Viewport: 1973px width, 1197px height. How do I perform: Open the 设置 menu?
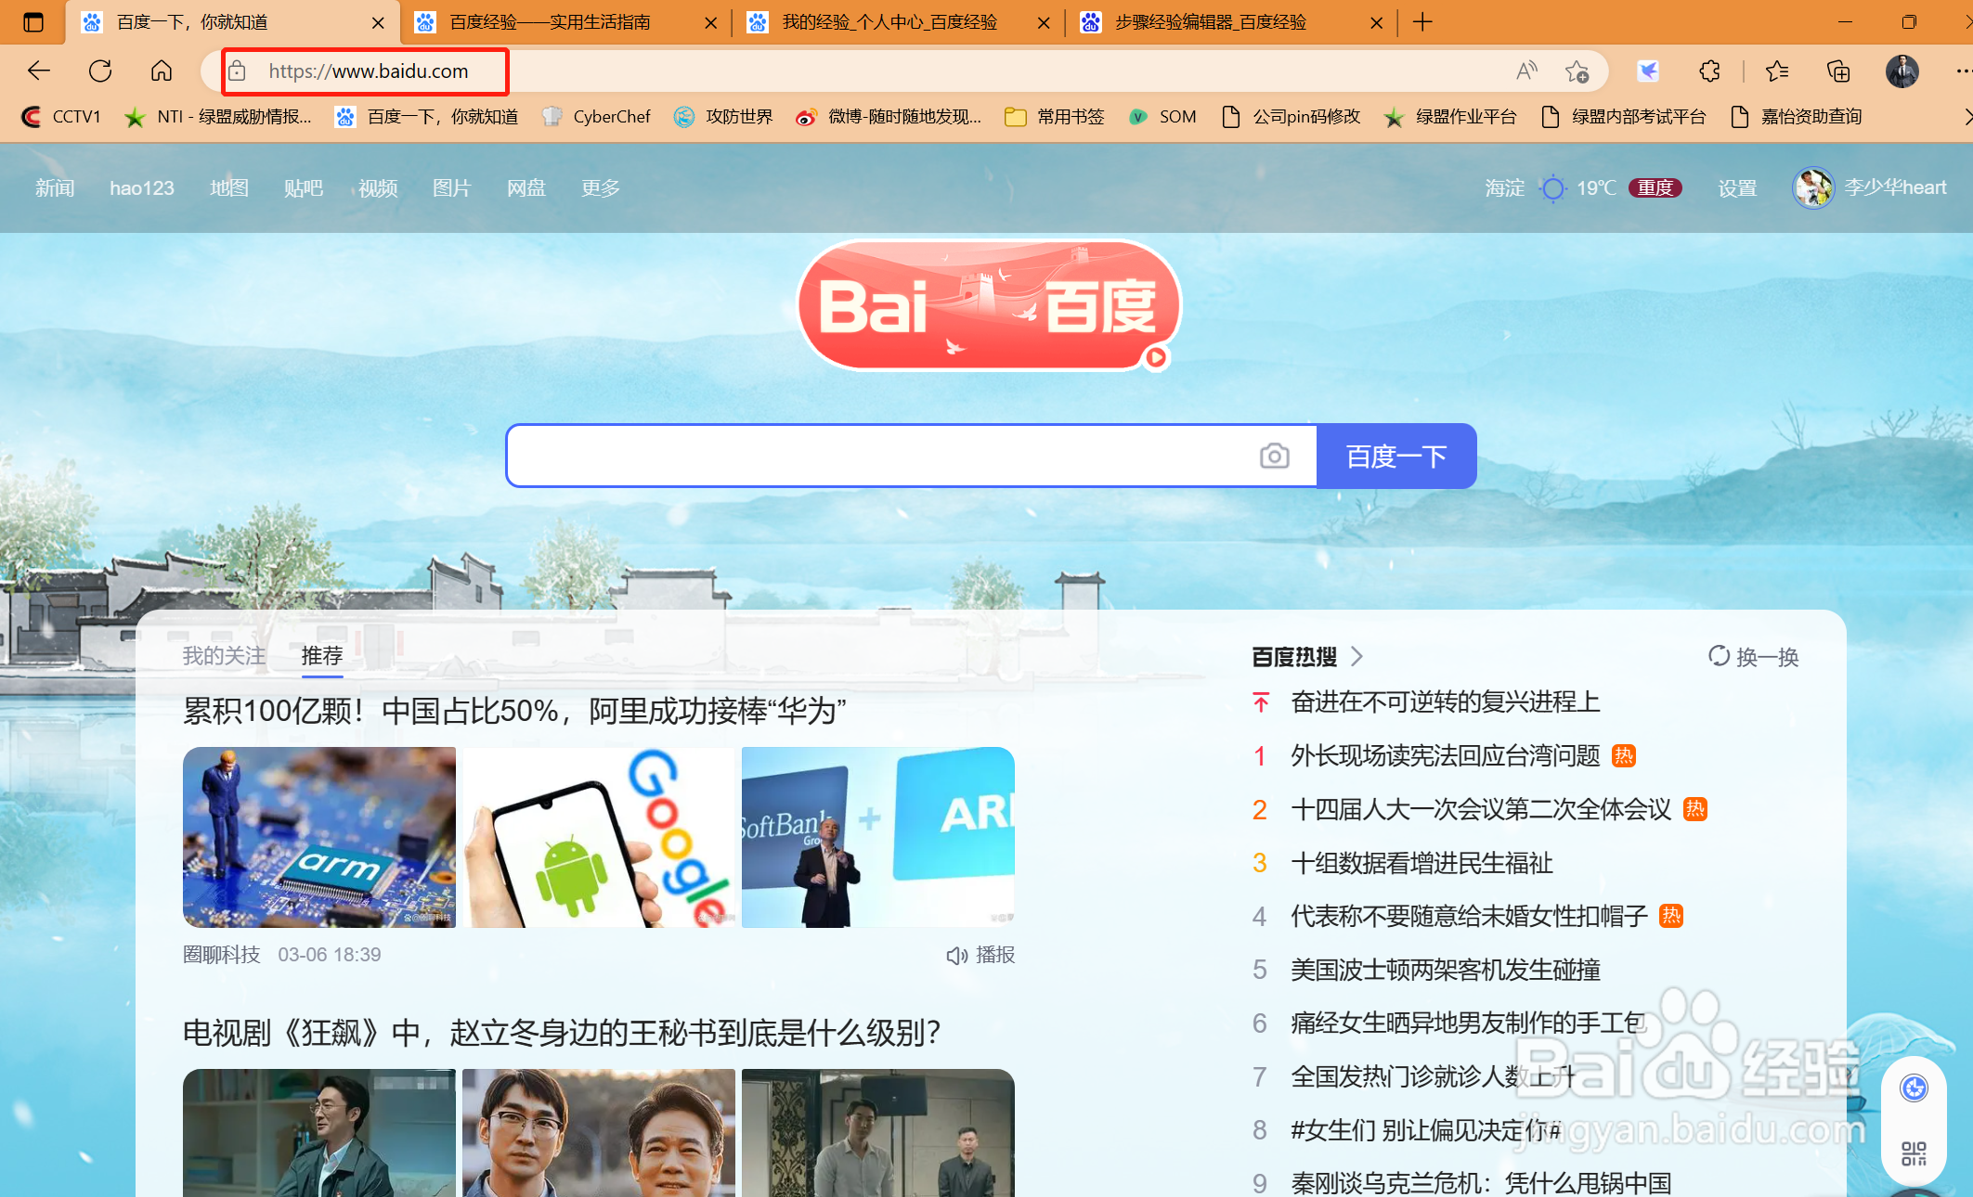coord(1737,188)
